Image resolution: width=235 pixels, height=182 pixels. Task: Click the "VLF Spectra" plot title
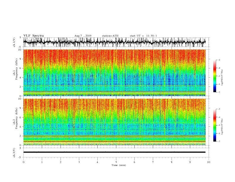(34, 36)
